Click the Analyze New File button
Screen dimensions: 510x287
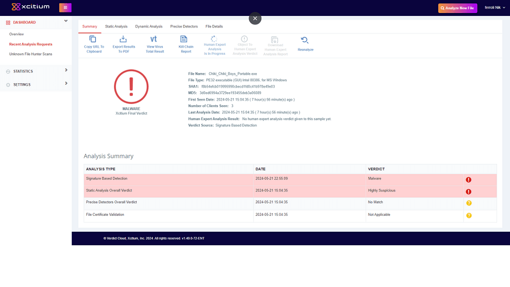pos(457,8)
